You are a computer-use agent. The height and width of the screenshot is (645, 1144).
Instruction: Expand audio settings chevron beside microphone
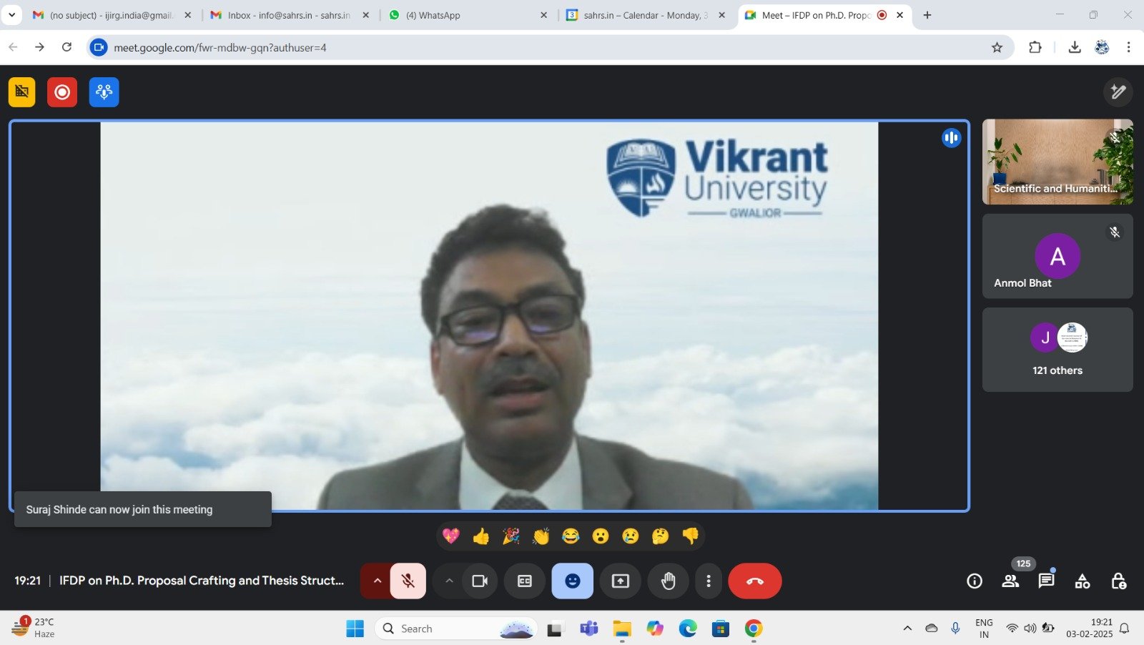click(x=377, y=581)
